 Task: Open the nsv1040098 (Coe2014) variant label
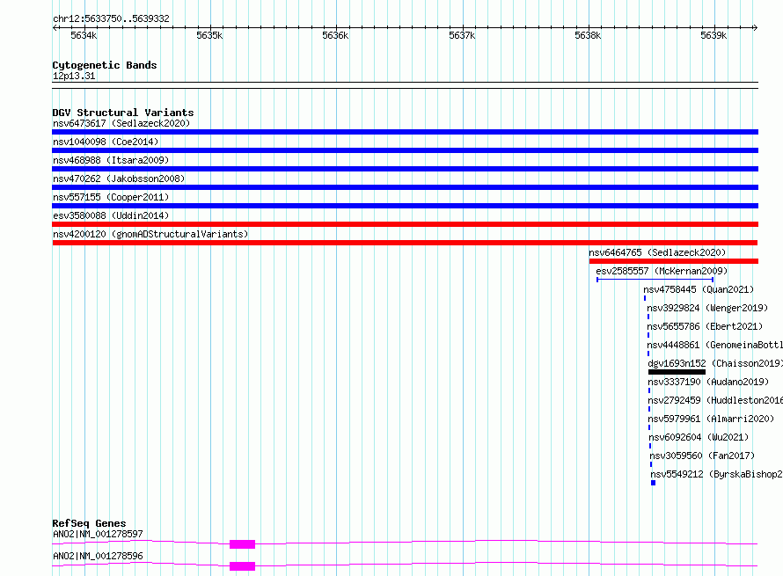(x=106, y=142)
